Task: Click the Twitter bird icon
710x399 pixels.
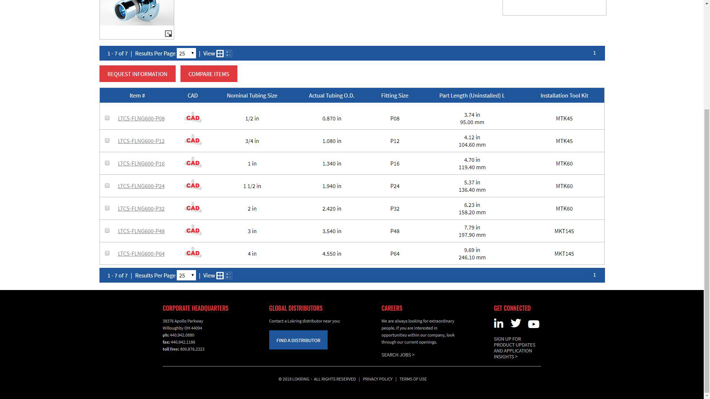Action: click(516, 323)
